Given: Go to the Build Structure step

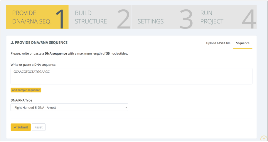Looking at the screenshot, I should coord(91,17).
